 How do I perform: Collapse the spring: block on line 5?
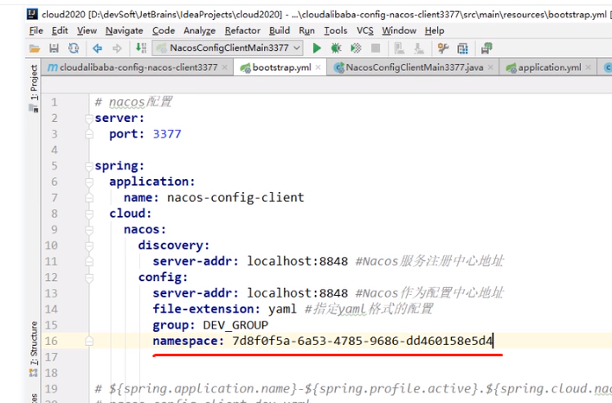point(89,166)
